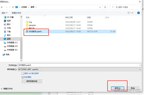Collapse folders with 隐藏文件夹
Viewport: 144px width, 95px height.
pos(7,89)
